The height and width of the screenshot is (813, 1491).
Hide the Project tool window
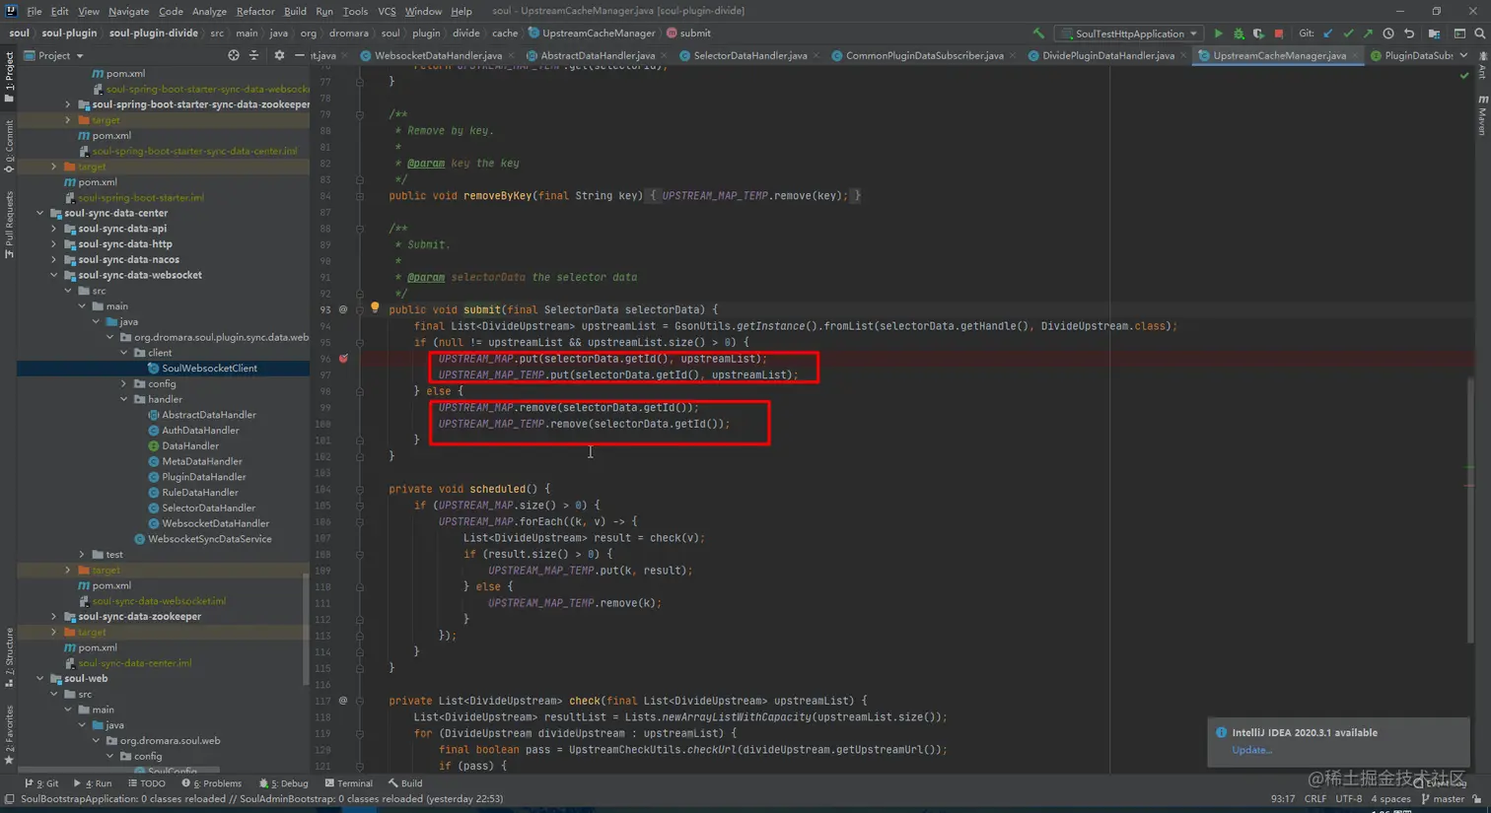pos(299,56)
